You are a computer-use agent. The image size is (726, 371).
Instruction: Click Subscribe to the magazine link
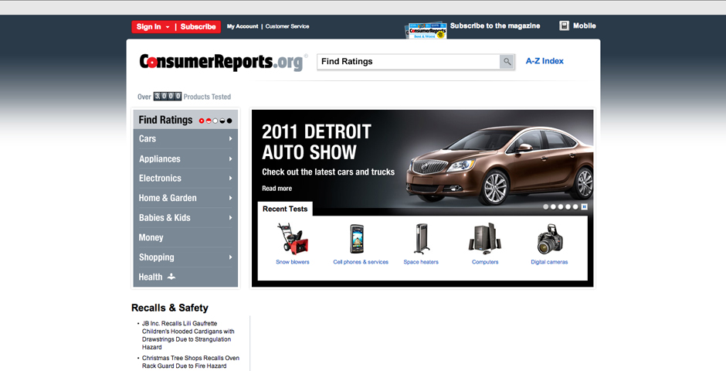(495, 26)
